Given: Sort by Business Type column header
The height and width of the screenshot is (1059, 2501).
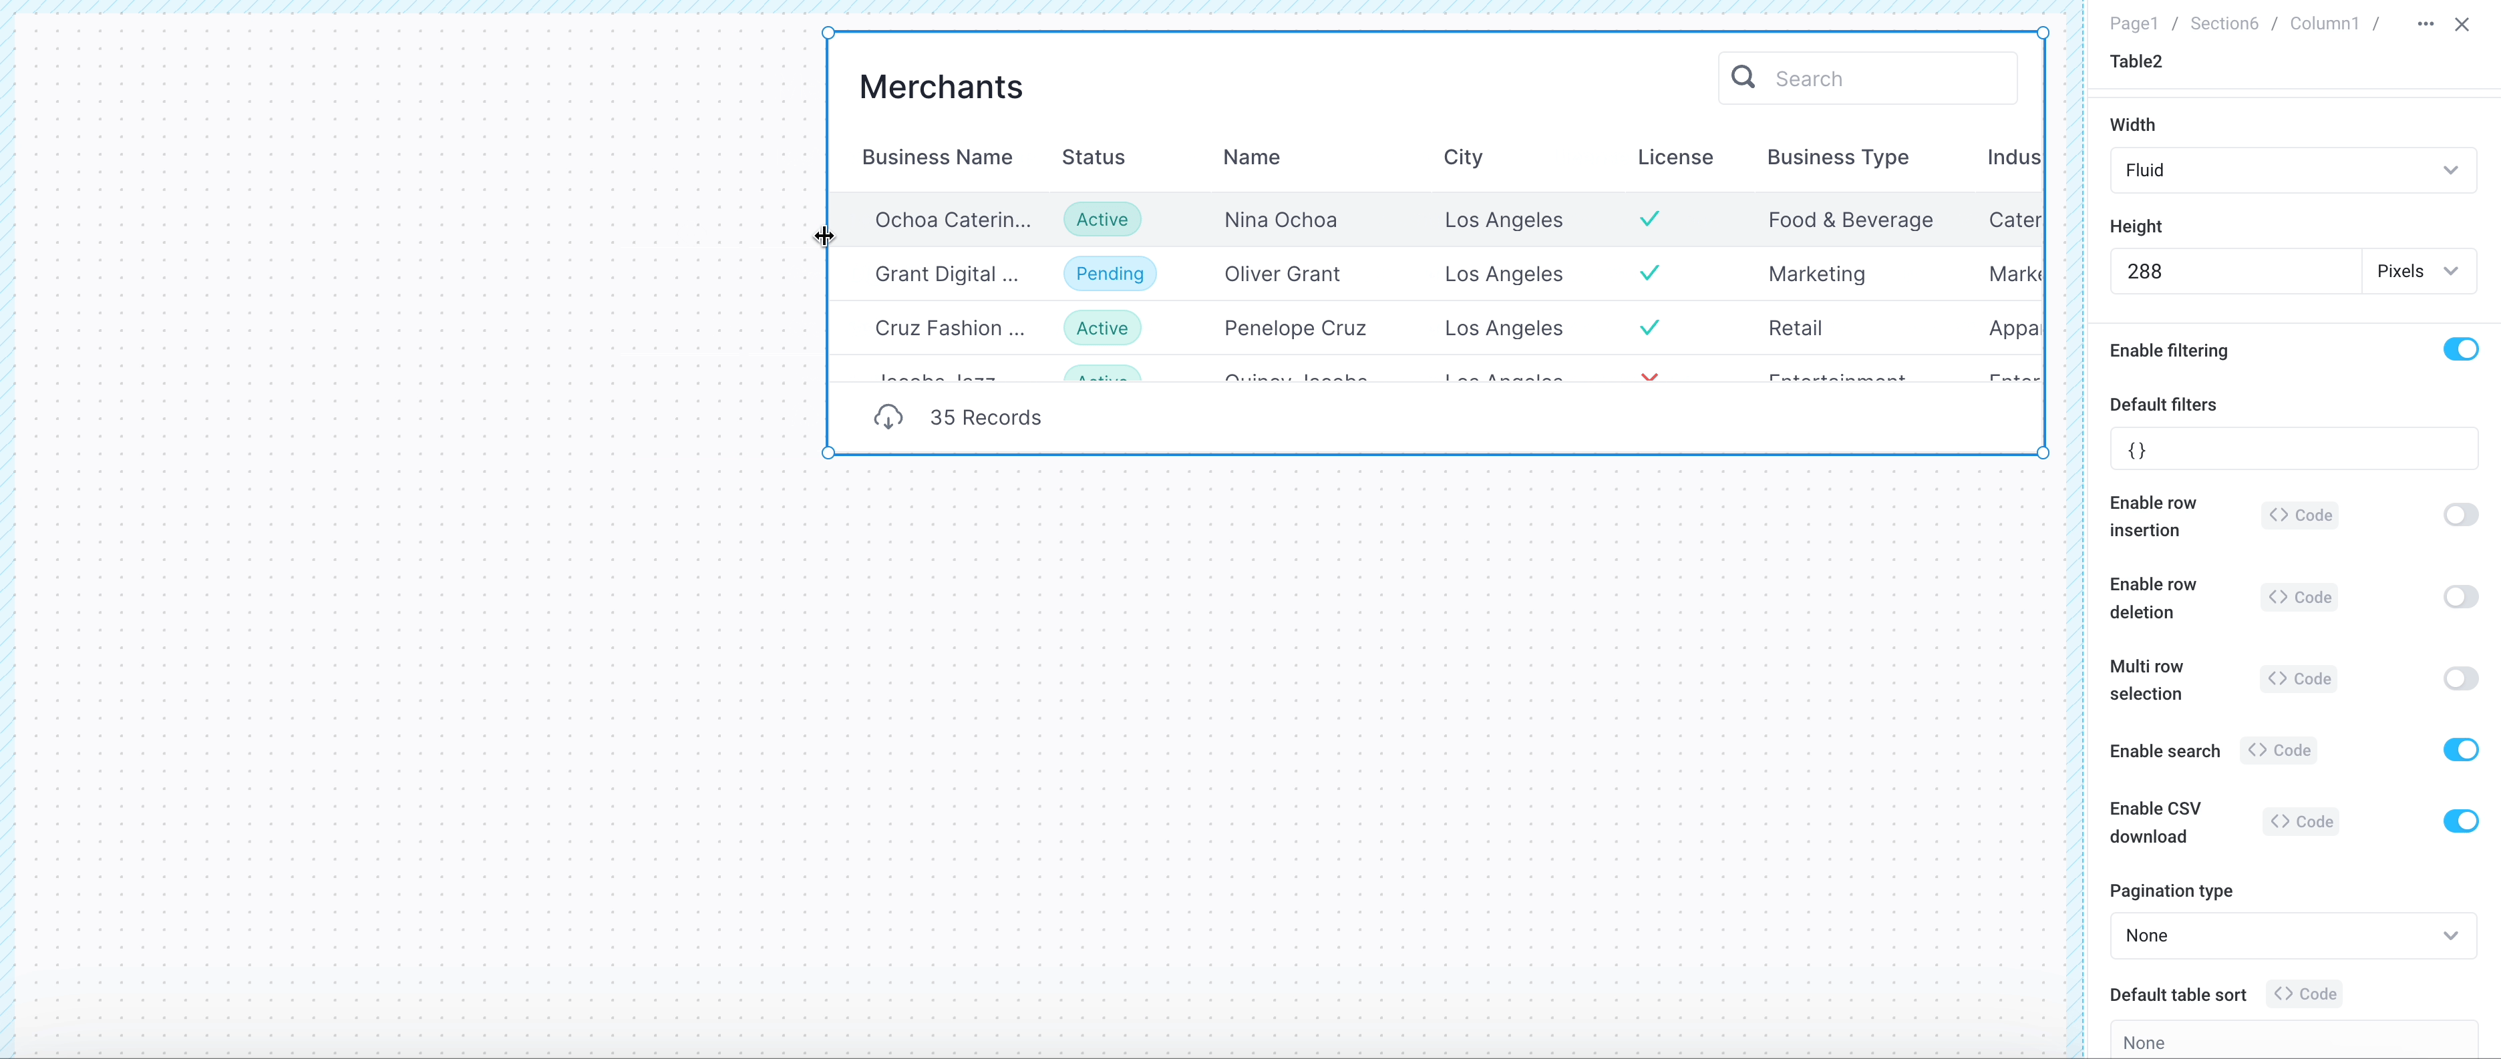Looking at the screenshot, I should 1837,158.
